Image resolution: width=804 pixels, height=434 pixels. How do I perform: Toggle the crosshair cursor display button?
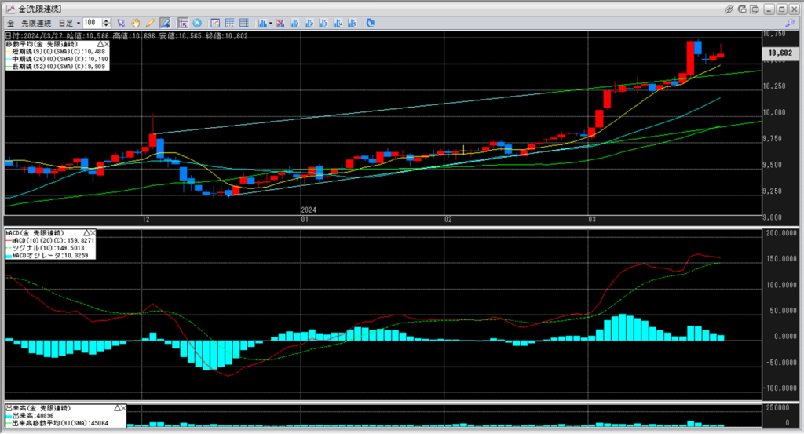coord(182,23)
